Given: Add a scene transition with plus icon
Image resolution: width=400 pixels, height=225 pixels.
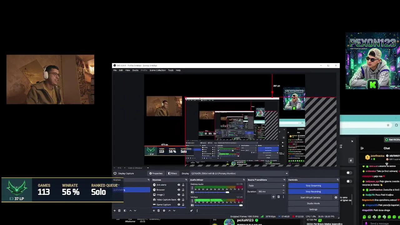Looking at the screenshot, I should [x=273, y=197].
